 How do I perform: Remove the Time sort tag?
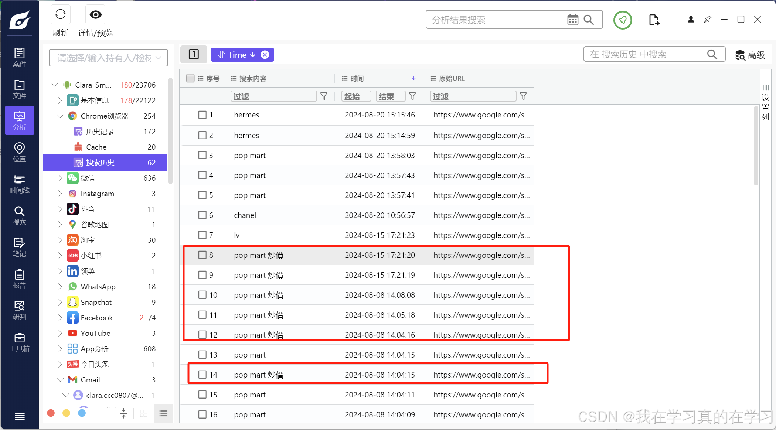pyautogui.click(x=265, y=55)
